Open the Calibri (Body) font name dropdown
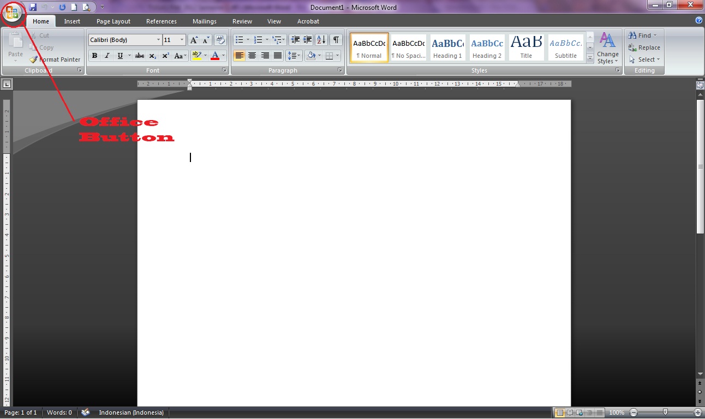The width and height of the screenshot is (705, 419). [x=159, y=40]
